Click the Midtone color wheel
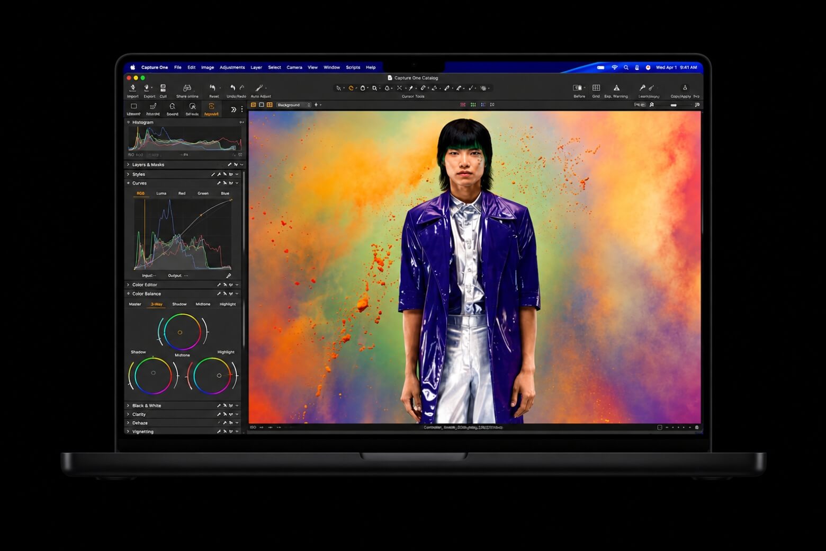 [182, 332]
